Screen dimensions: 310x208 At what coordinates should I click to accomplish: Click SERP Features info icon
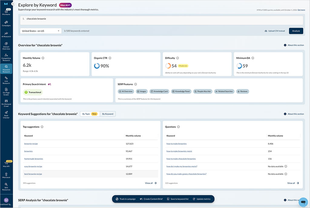136,84
